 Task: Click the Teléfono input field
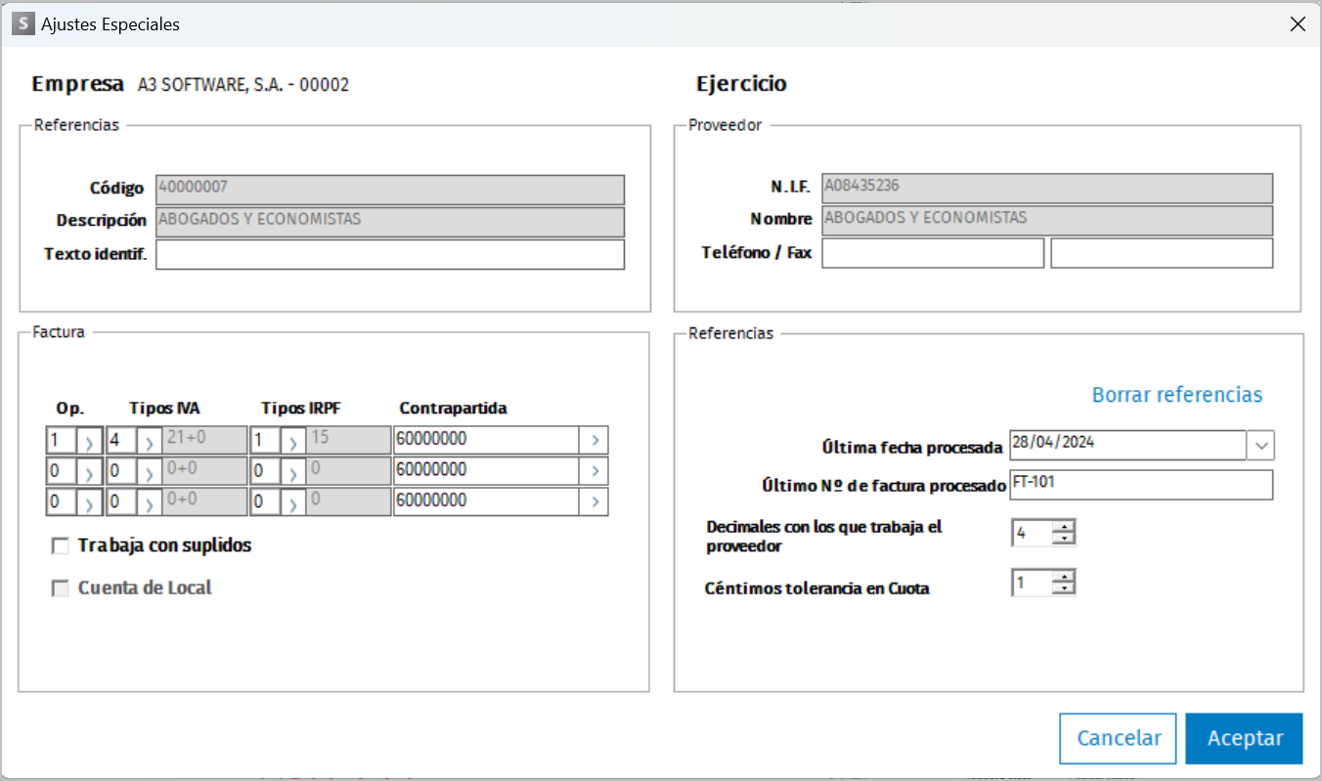(933, 253)
